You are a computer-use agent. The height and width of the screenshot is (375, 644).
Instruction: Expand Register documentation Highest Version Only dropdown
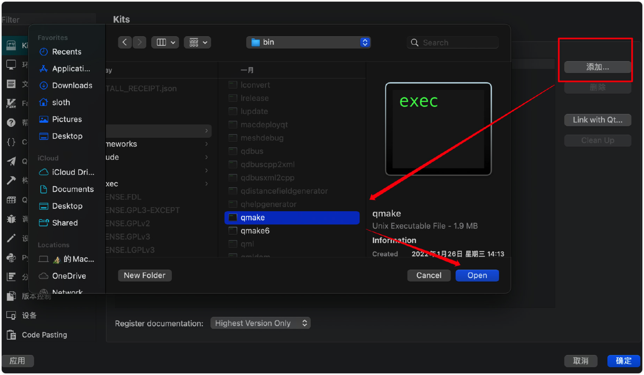260,323
